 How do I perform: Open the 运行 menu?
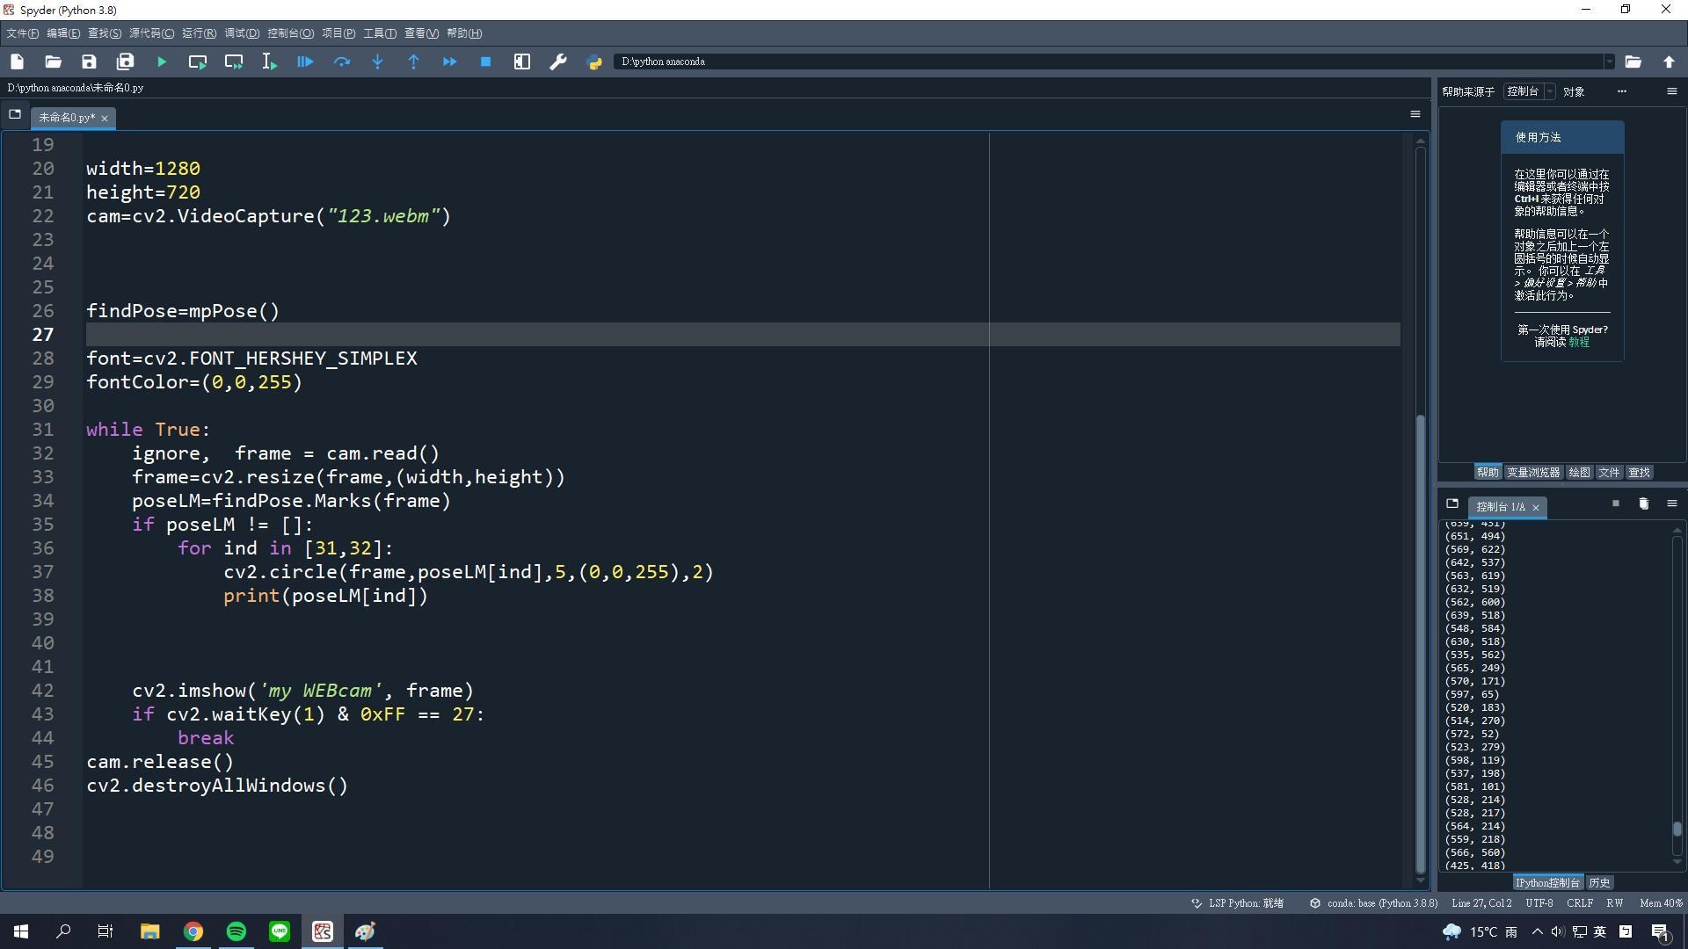(x=199, y=33)
